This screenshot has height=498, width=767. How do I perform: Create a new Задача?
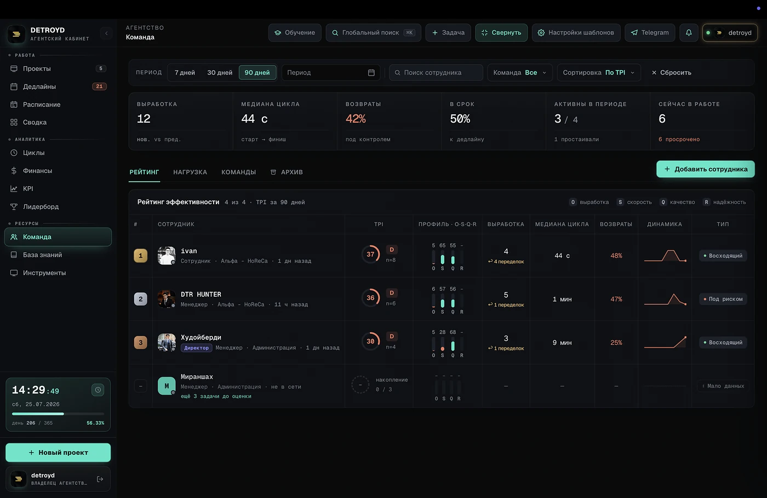pos(448,33)
